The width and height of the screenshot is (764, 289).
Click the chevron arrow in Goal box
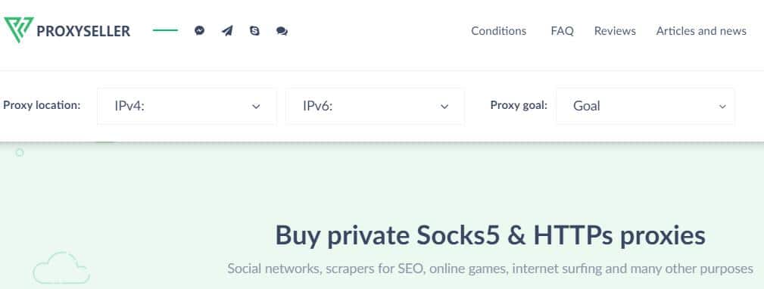click(x=722, y=107)
